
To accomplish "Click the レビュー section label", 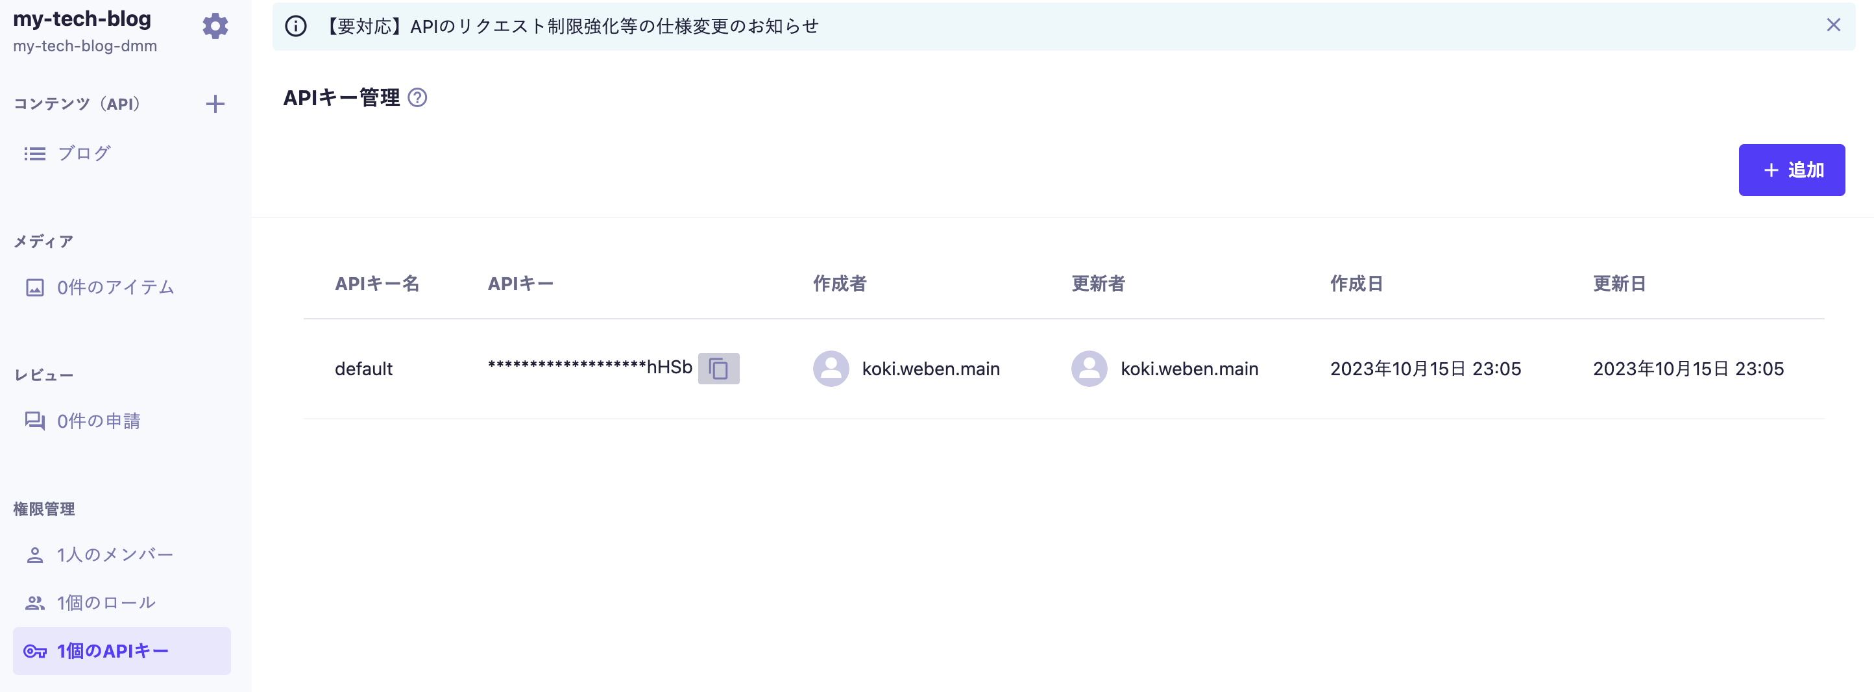I will point(43,375).
